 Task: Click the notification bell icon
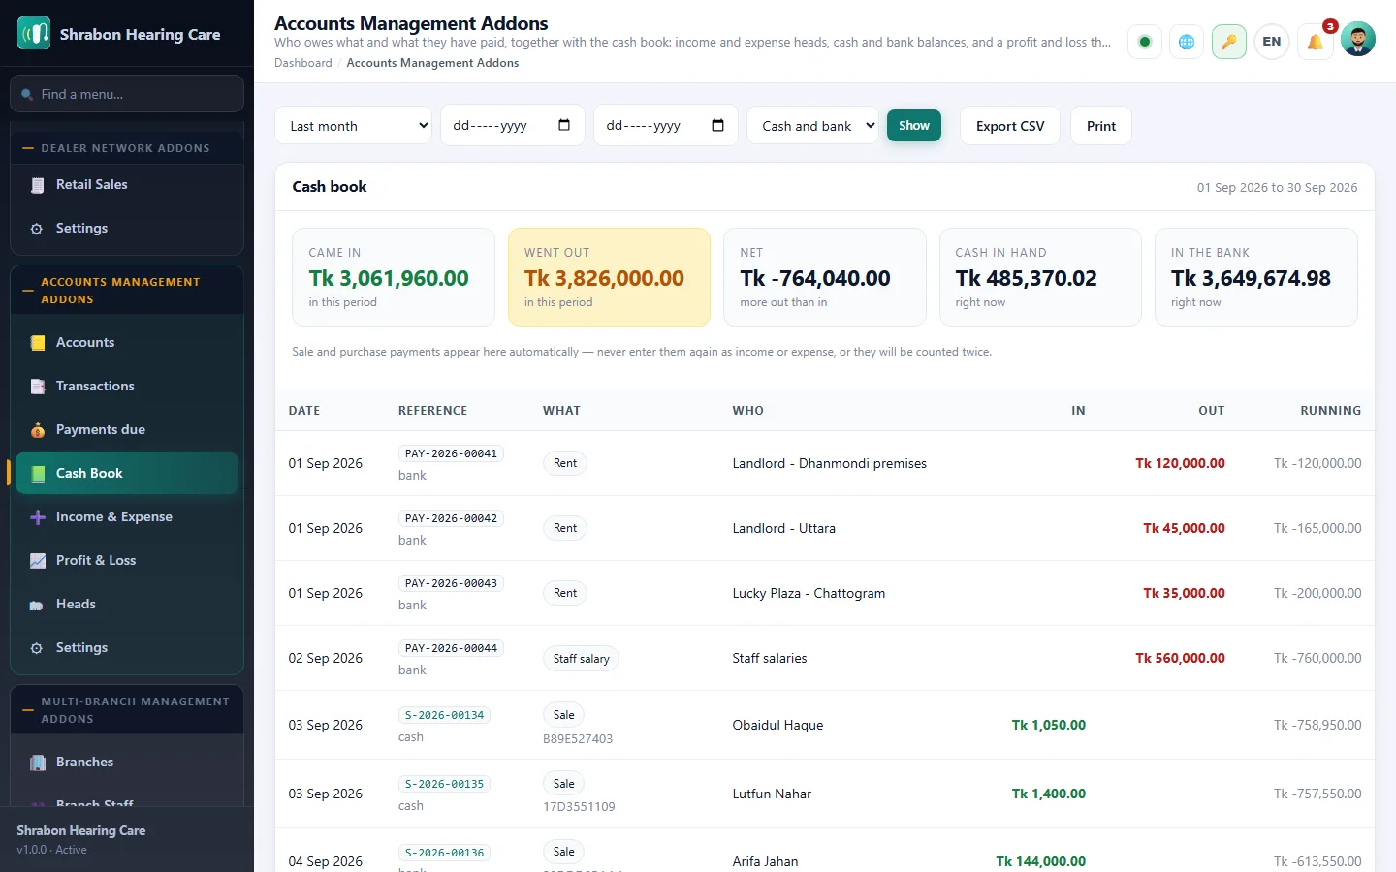coord(1316,41)
